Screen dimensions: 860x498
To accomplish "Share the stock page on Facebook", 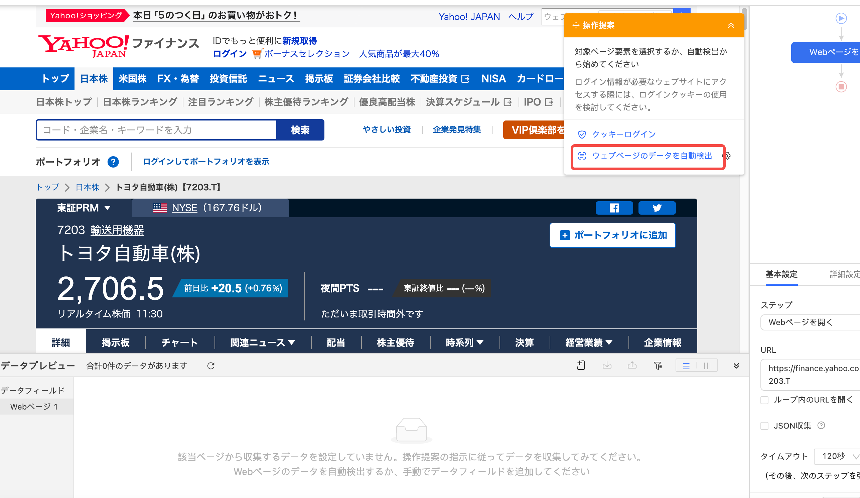I will coord(614,208).
